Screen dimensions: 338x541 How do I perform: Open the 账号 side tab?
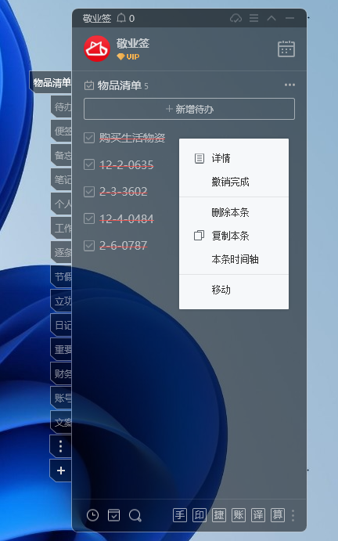tap(61, 398)
